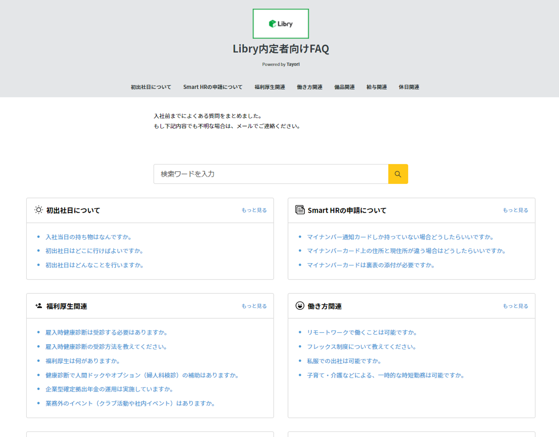Open question マイナンバーカードは裏表の添付が必要ですか。
Screen dimensions: 559x437
(x=372, y=265)
